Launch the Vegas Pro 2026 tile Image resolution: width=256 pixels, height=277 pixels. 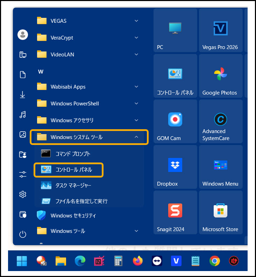[x=221, y=30]
